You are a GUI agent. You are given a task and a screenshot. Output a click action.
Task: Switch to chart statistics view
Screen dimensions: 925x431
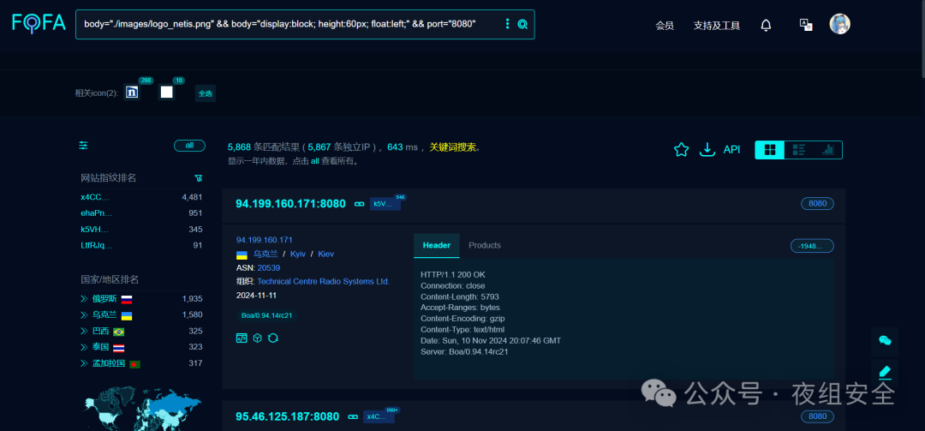pyautogui.click(x=827, y=150)
